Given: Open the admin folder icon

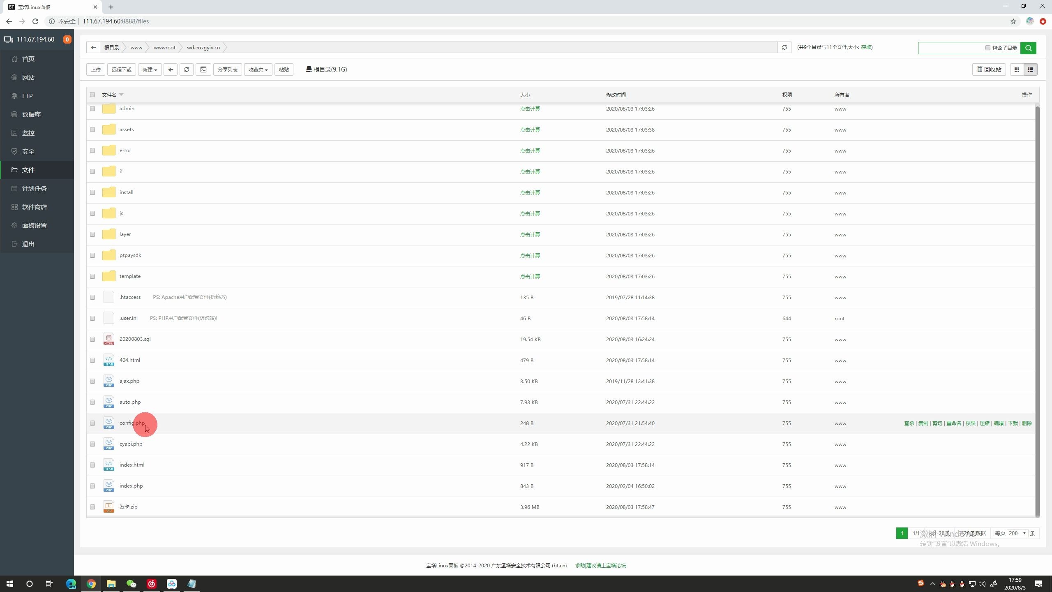Looking at the screenshot, I should tap(109, 109).
